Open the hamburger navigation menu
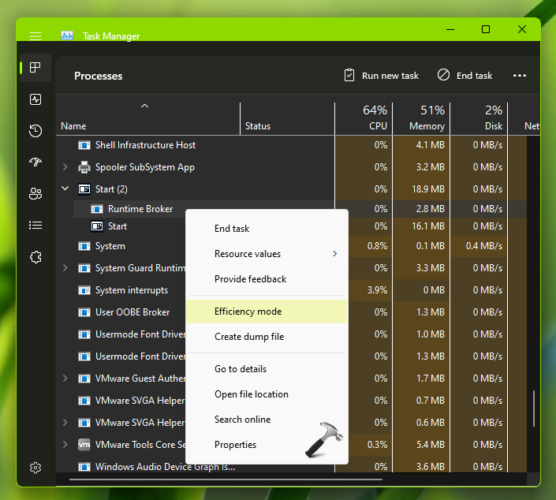 [x=35, y=36]
